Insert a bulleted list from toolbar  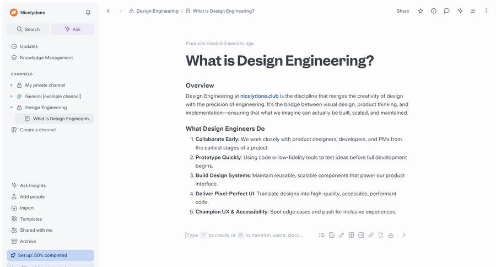[x=322, y=235]
